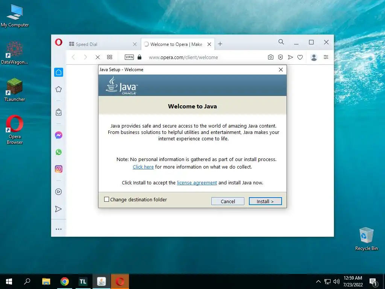Enable Change destination folder checkbox
385x289 pixels.
[106, 199]
